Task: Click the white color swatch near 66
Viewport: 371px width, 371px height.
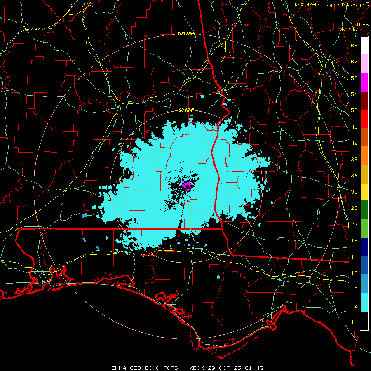Action: (364, 45)
